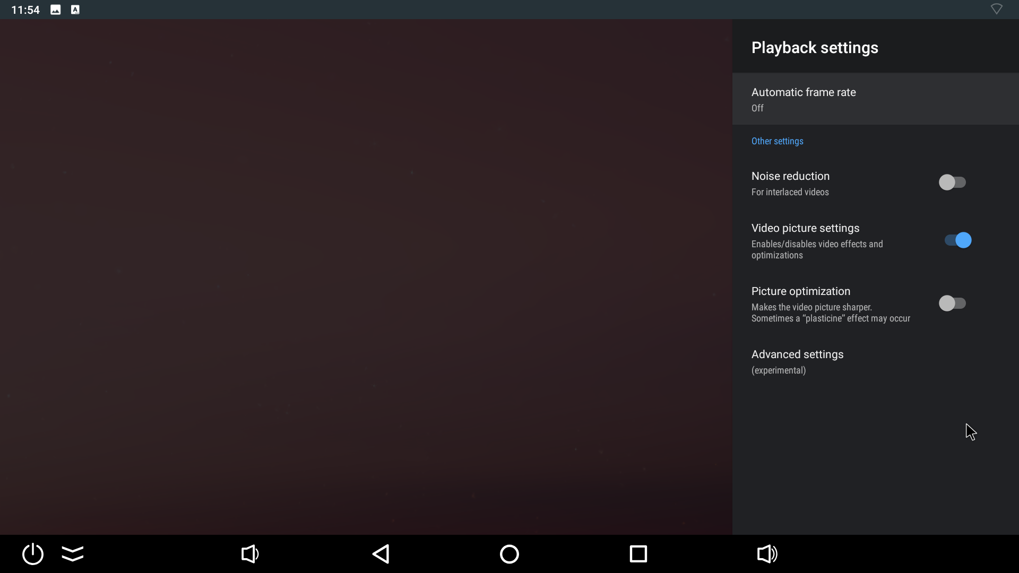
Task: Click the 'Playback settings' title
Action: click(x=815, y=48)
